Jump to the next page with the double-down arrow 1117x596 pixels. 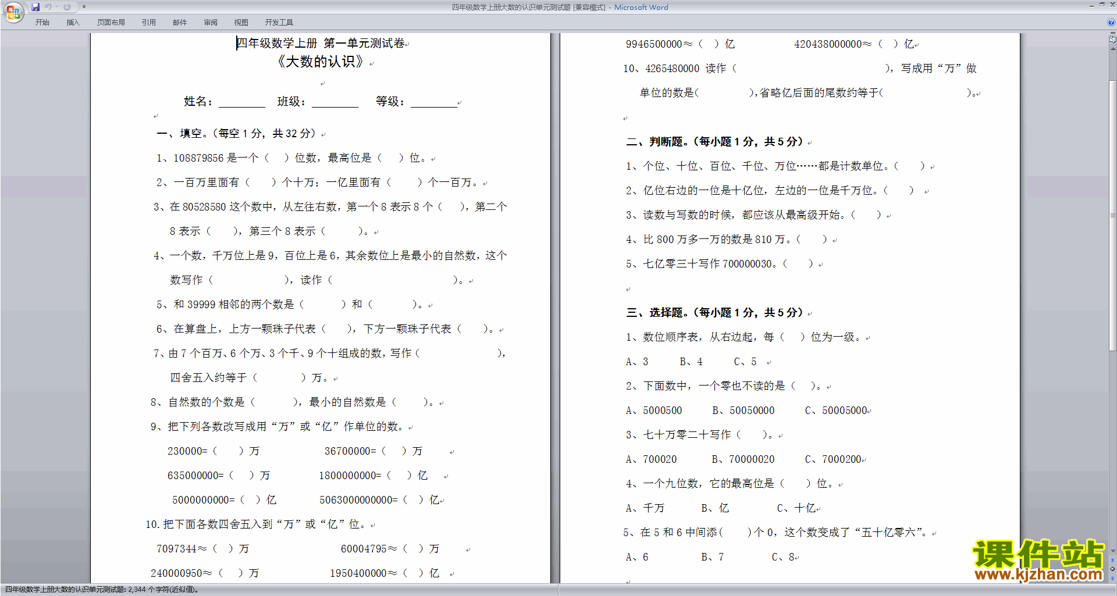tap(1112, 578)
